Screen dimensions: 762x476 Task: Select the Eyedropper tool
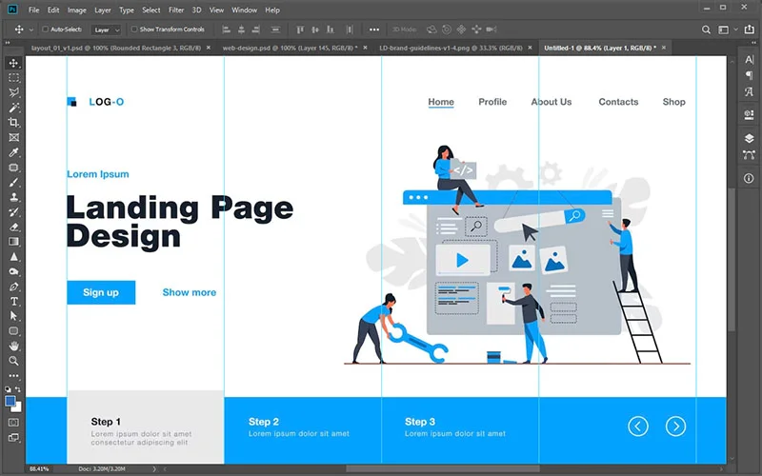click(13, 152)
